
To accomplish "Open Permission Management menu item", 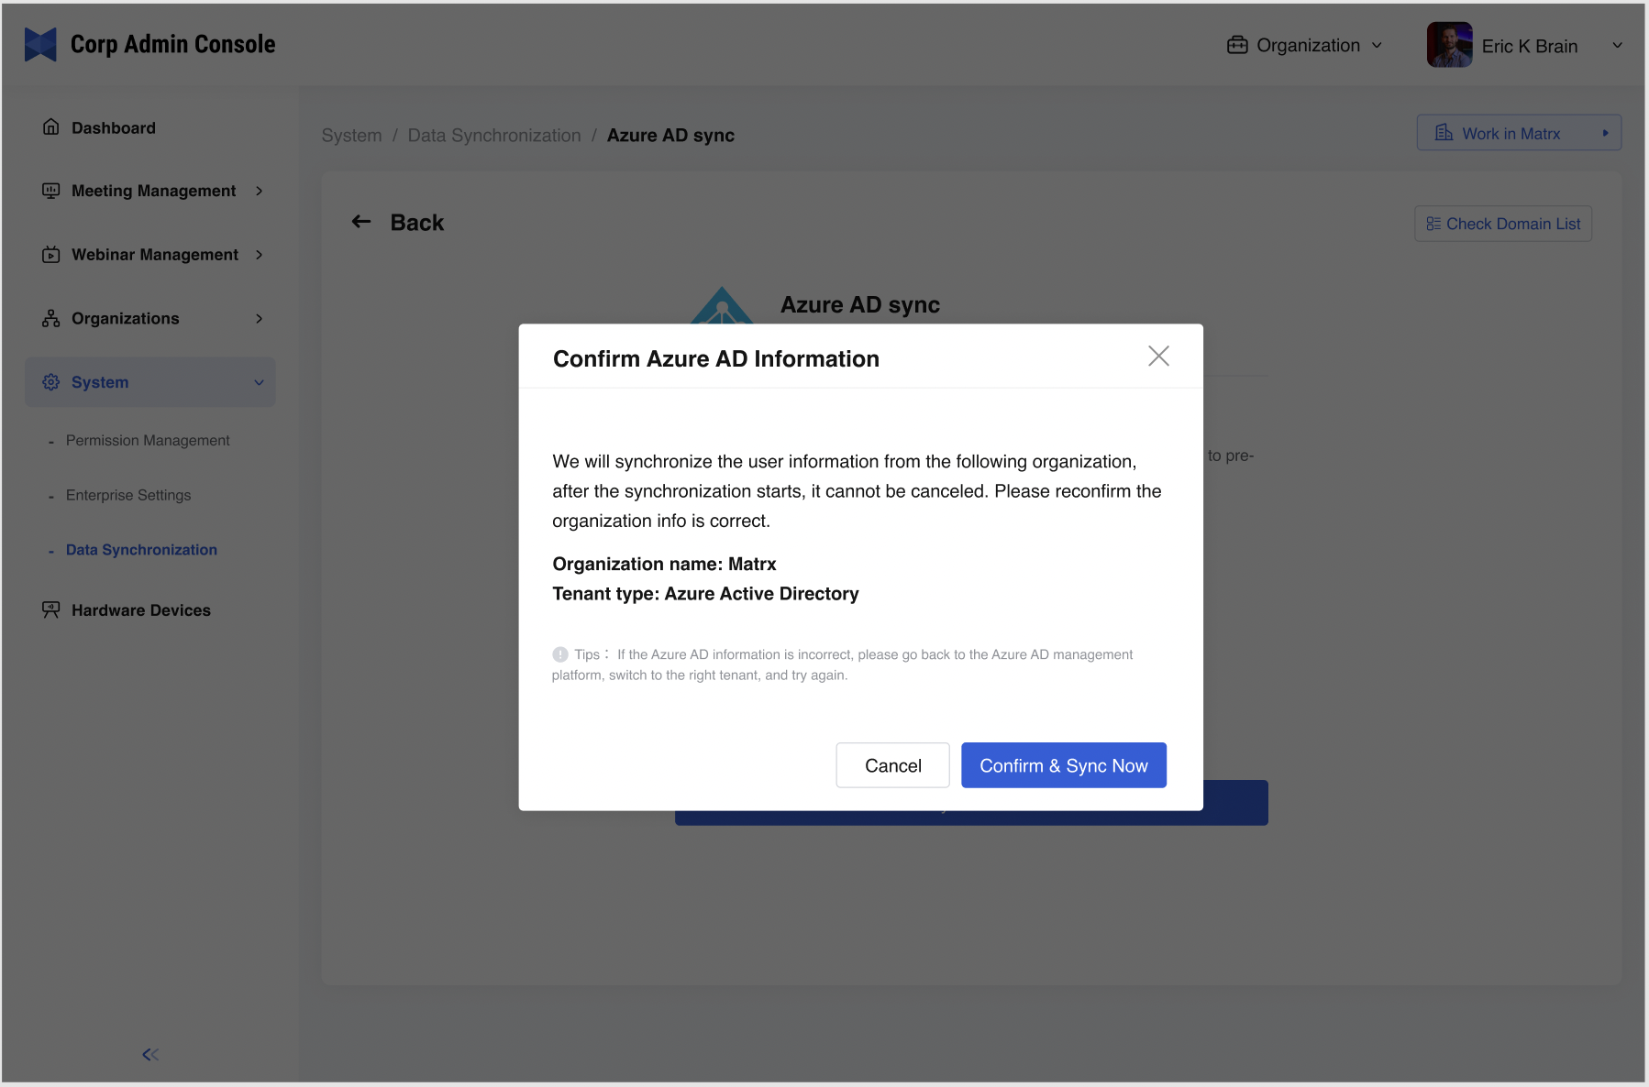I will pos(148,441).
